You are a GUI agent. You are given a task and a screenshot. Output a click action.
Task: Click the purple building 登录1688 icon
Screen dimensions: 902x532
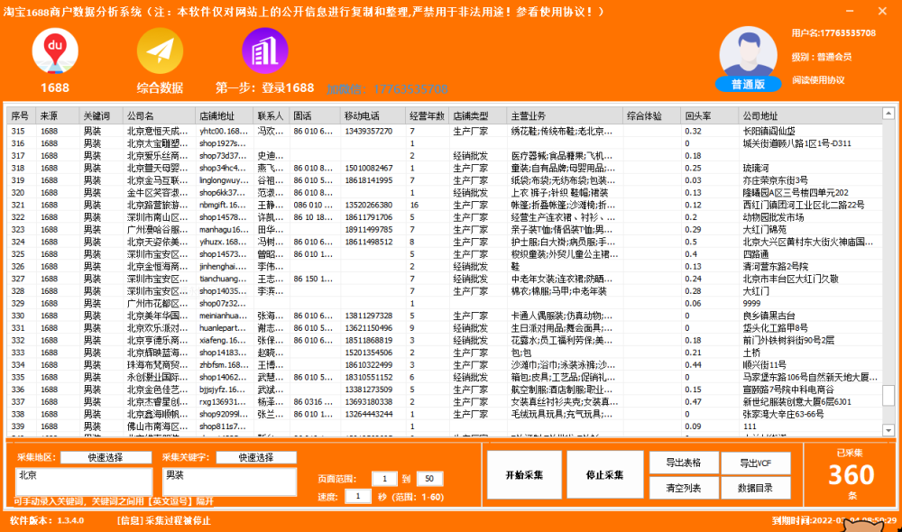(x=264, y=51)
